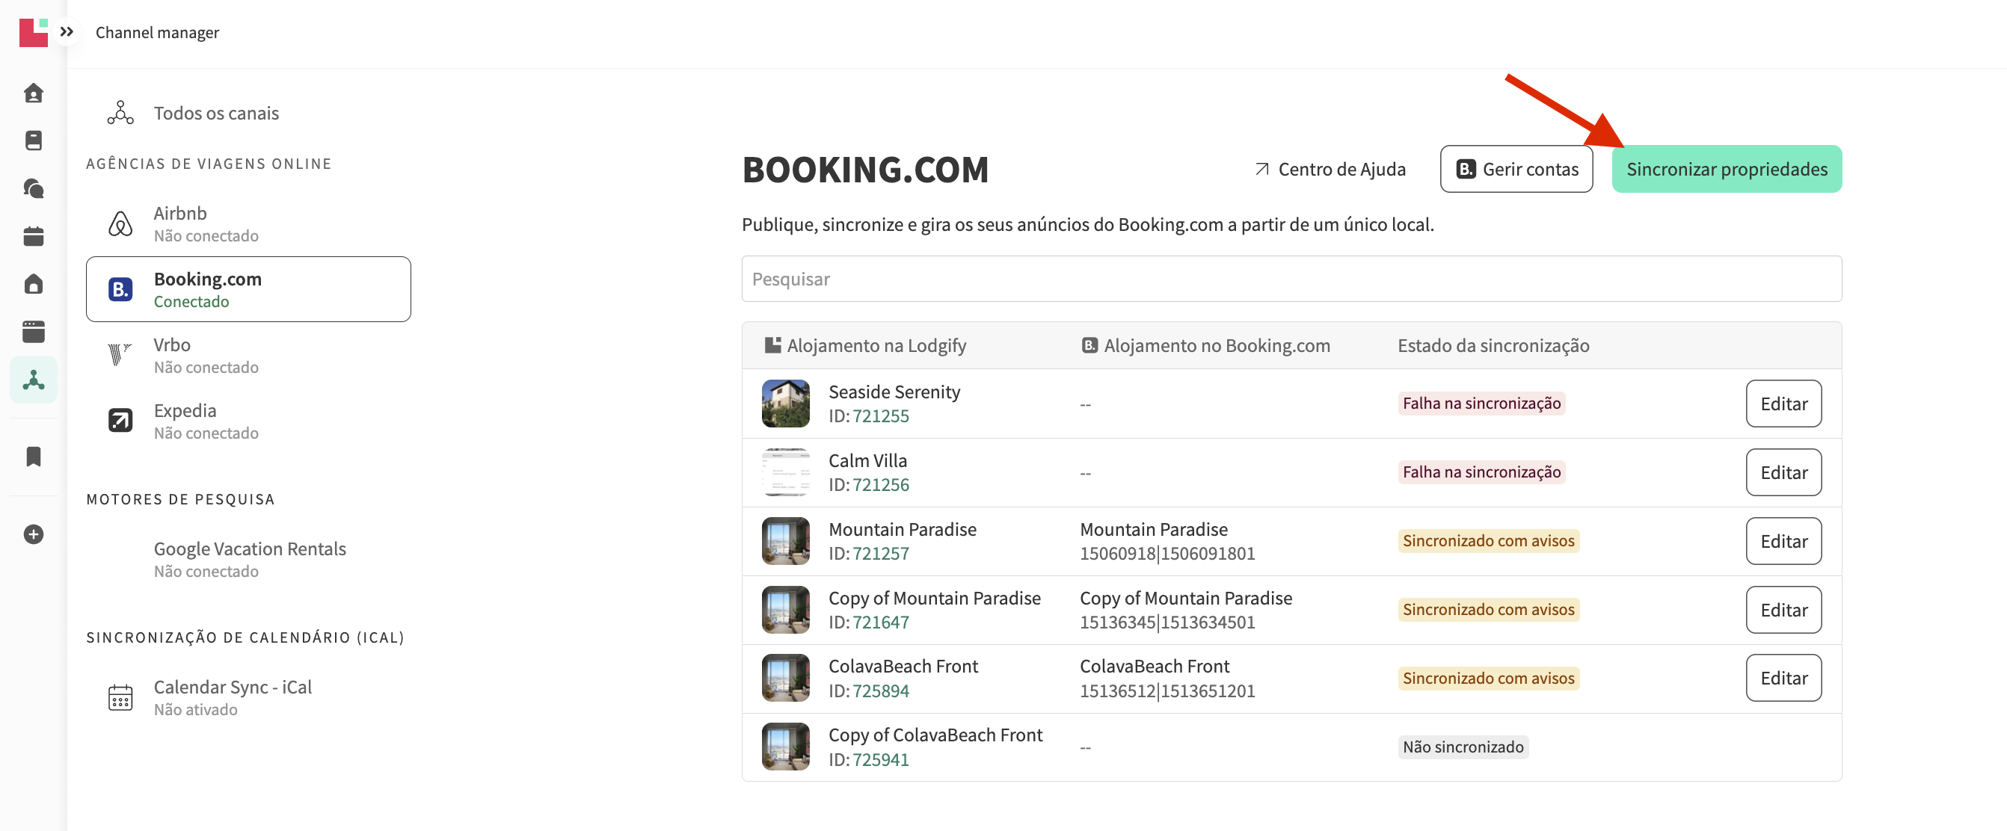
Task: Open Centro de Ajuda link
Action: [x=1330, y=169]
